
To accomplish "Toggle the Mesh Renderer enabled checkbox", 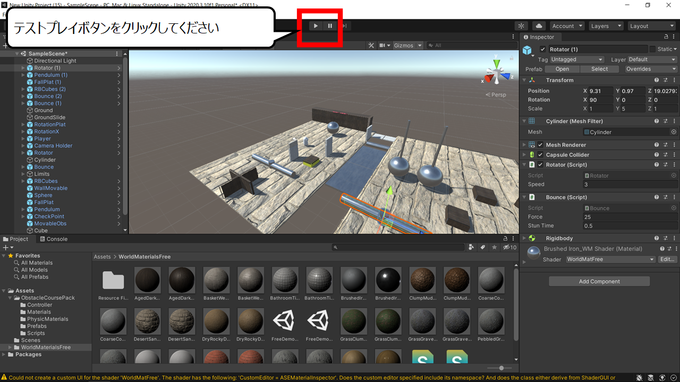I will (540, 145).
